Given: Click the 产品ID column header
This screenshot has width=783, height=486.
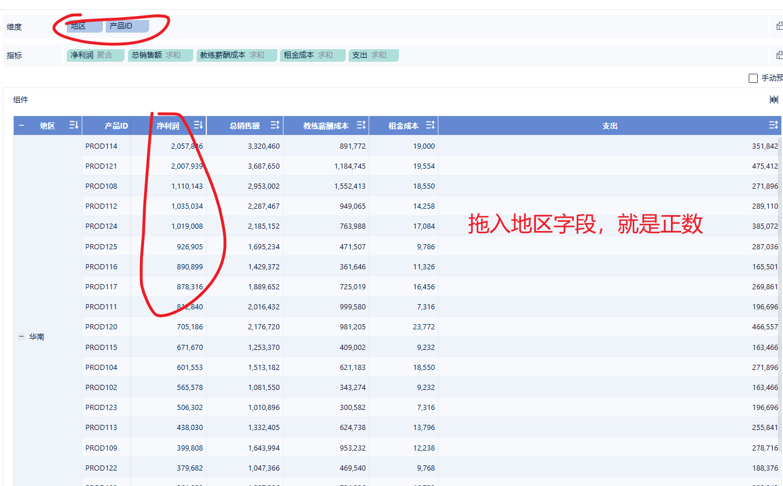Looking at the screenshot, I should click(x=116, y=126).
